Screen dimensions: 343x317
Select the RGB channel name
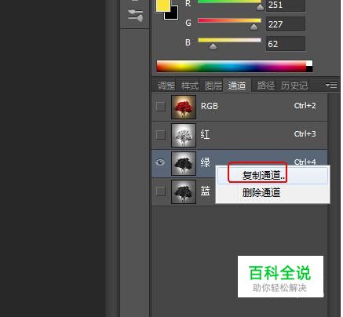coord(210,106)
